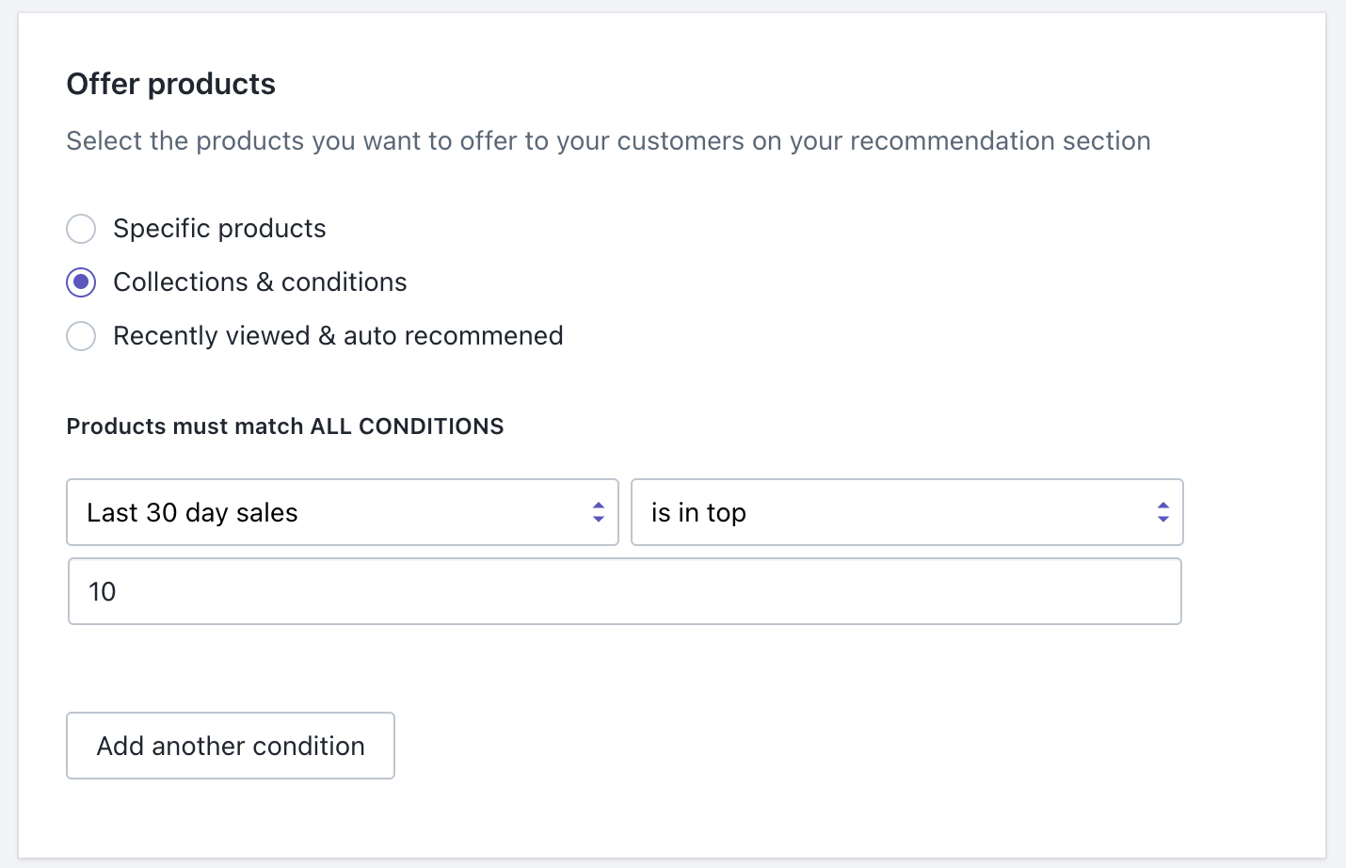Click the Specific products label text
Image resolution: width=1346 pixels, height=868 pixels.
(219, 229)
